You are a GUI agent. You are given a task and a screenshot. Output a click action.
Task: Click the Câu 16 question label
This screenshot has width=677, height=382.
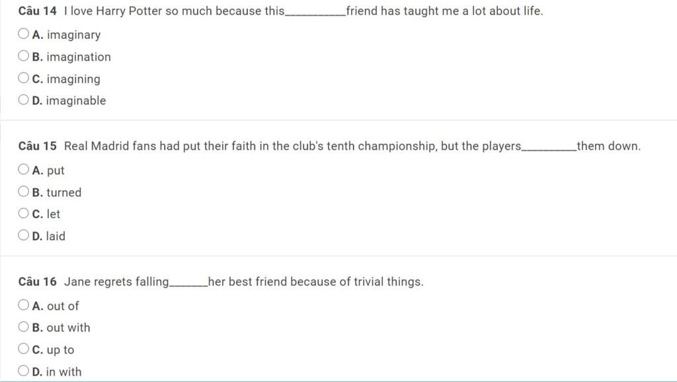[x=37, y=282]
